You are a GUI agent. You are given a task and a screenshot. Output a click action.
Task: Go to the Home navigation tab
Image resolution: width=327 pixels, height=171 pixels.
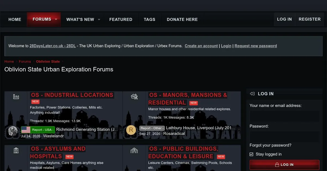point(15,20)
